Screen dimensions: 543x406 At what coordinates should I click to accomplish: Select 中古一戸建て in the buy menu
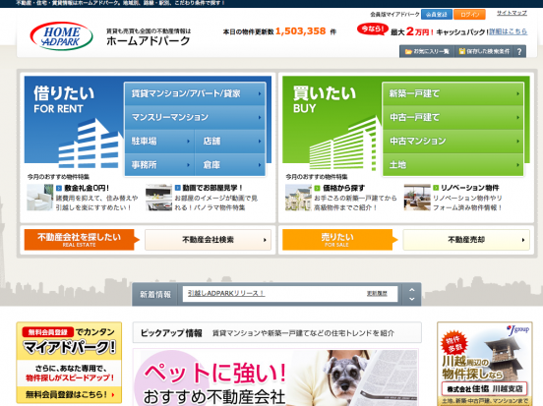pos(452,117)
